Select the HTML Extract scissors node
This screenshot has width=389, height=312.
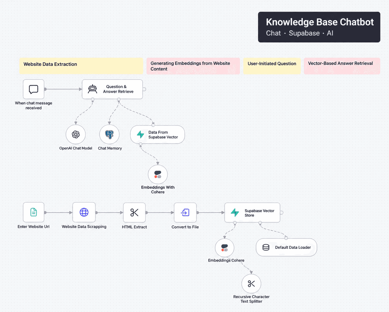134,213
